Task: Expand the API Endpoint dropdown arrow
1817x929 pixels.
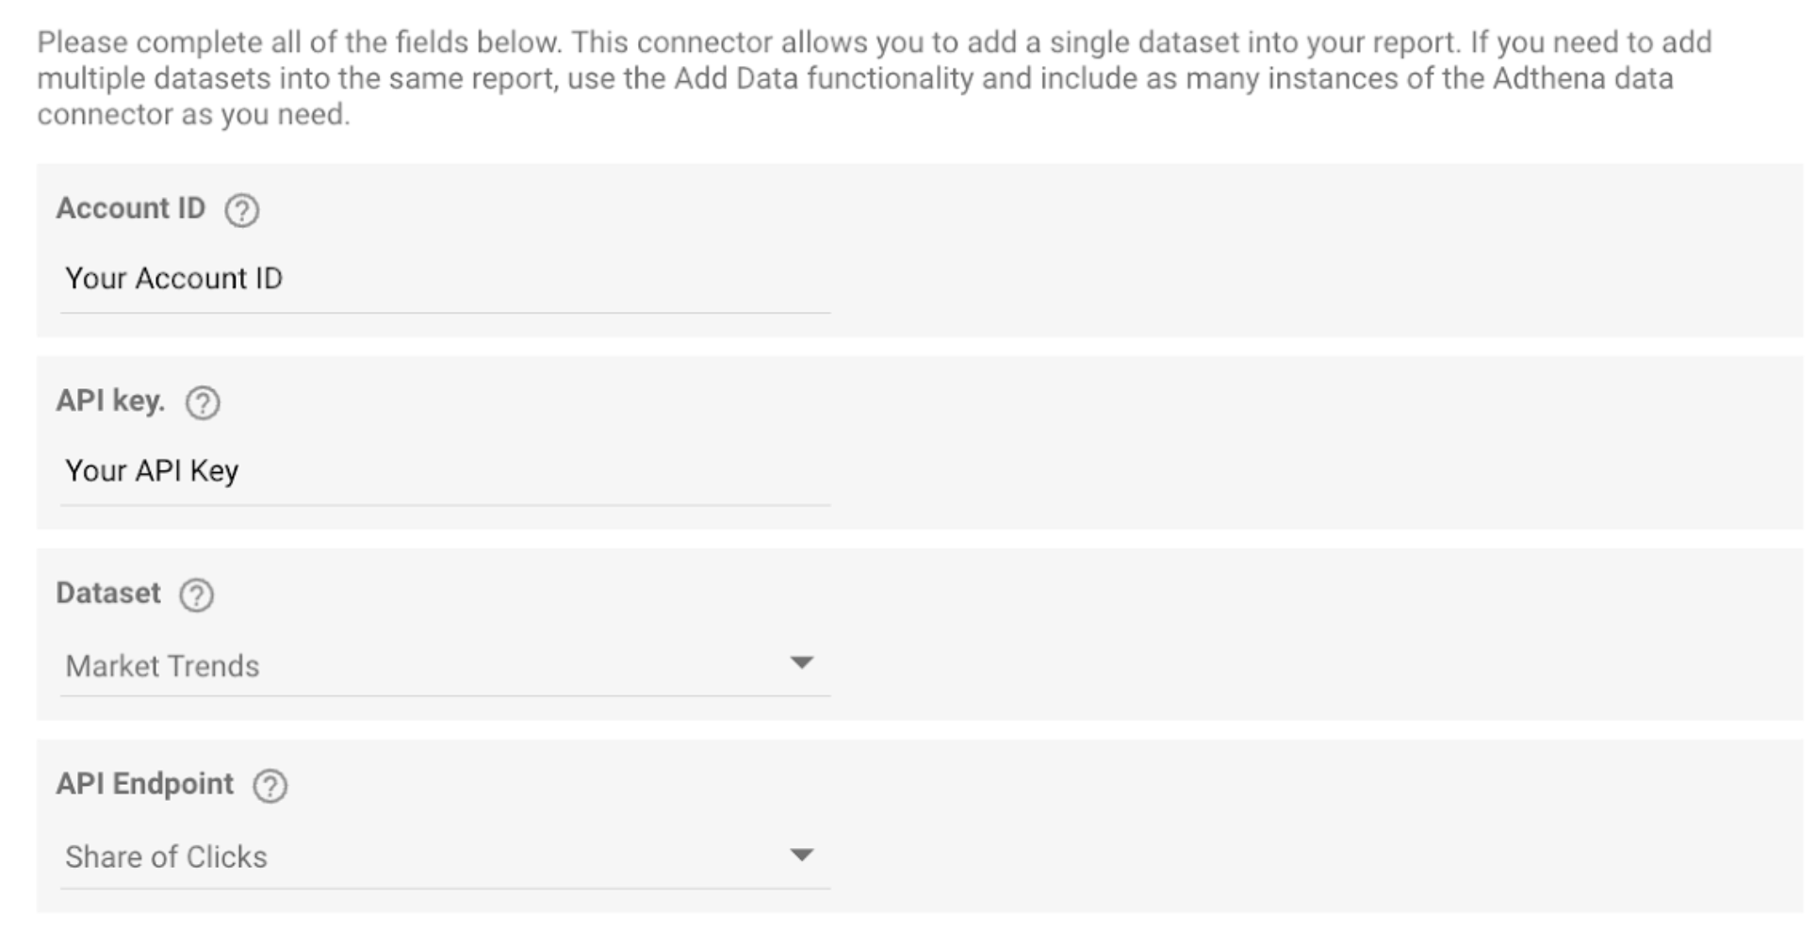Action: (801, 856)
